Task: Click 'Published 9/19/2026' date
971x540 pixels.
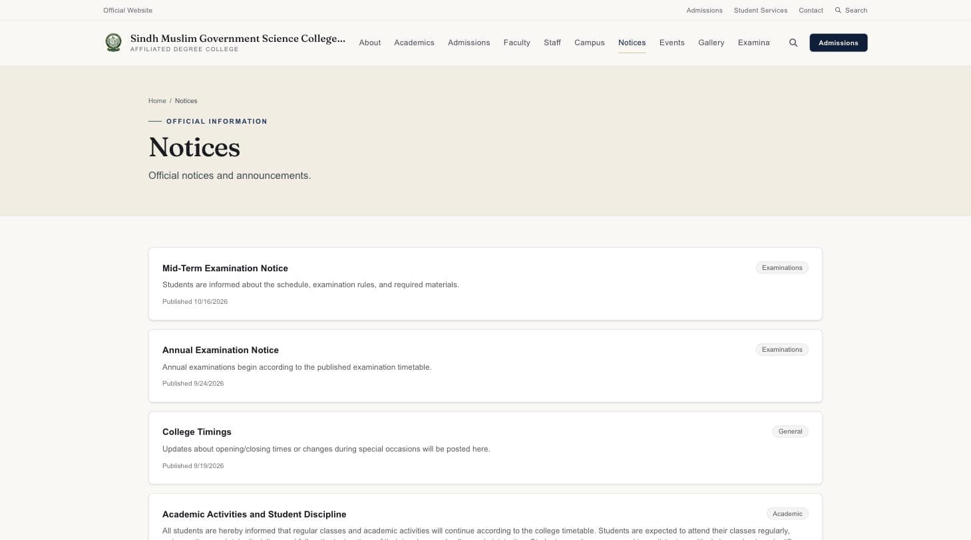Action: 193,466
